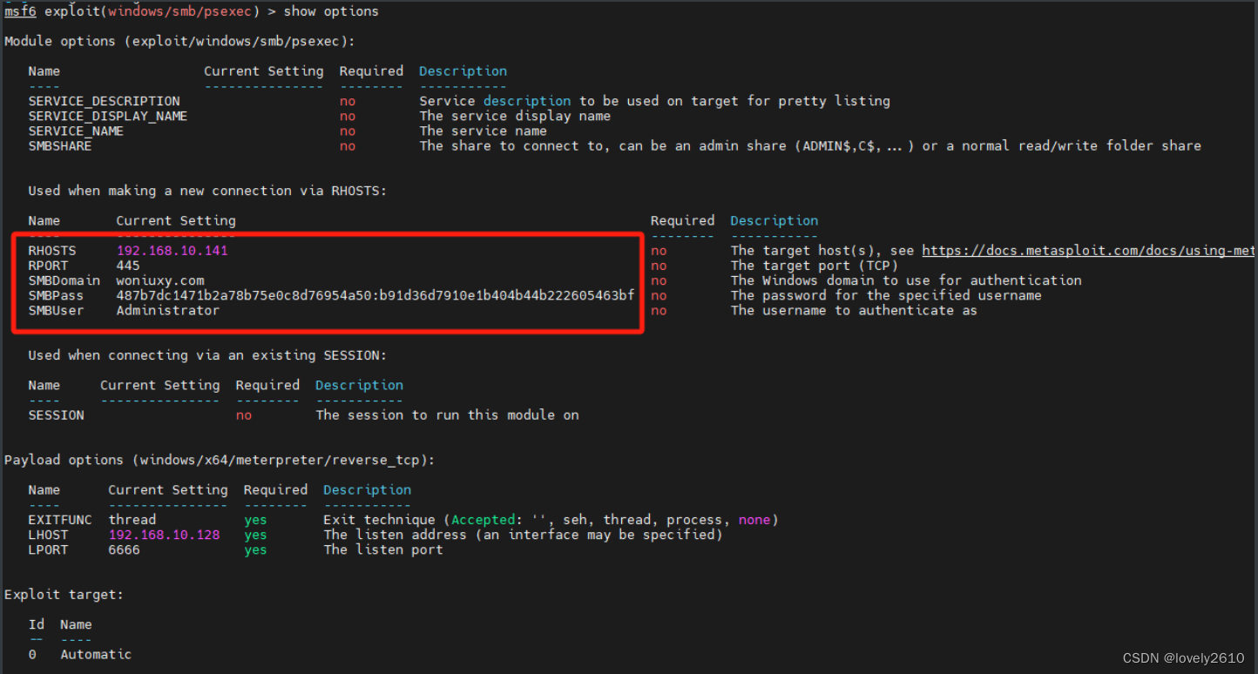Click windows/smb/psexec in the prompt

[180, 11]
